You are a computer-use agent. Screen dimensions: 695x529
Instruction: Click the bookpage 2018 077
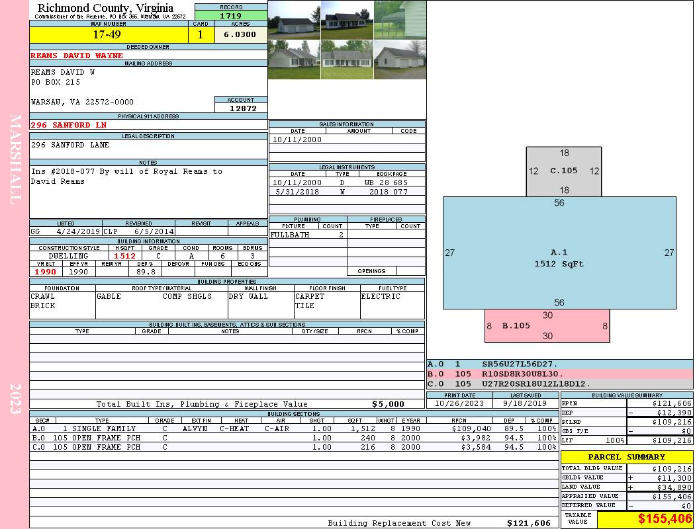389,192
